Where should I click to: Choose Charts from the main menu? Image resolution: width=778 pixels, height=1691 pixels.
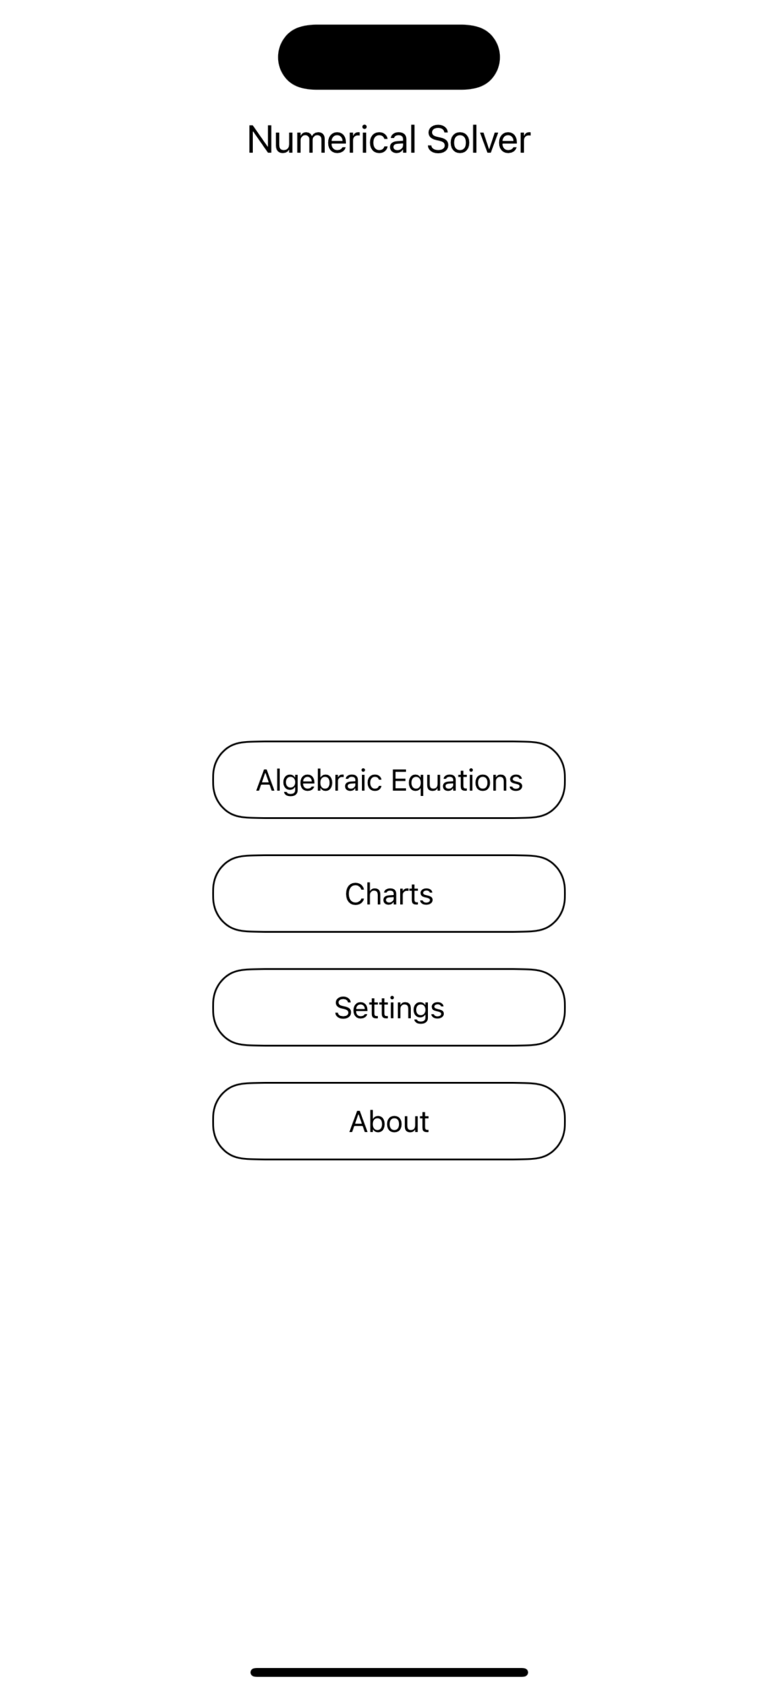pyautogui.click(x=388, y=893)
